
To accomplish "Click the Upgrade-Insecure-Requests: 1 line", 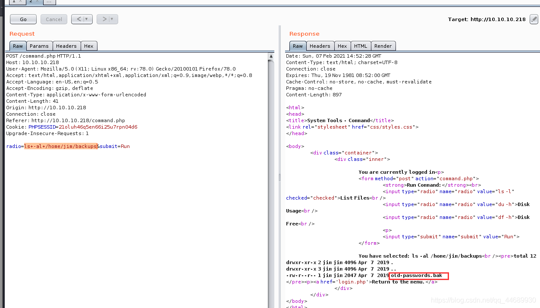I will [x=47, y=133].
